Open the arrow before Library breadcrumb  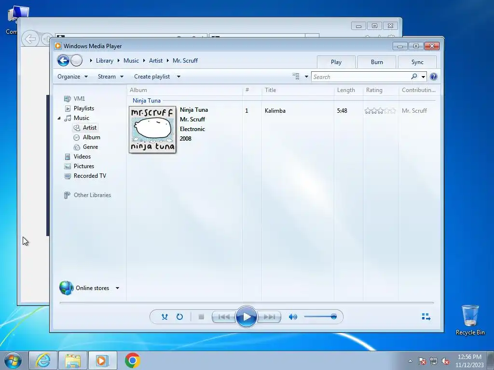tap(91, 61)
